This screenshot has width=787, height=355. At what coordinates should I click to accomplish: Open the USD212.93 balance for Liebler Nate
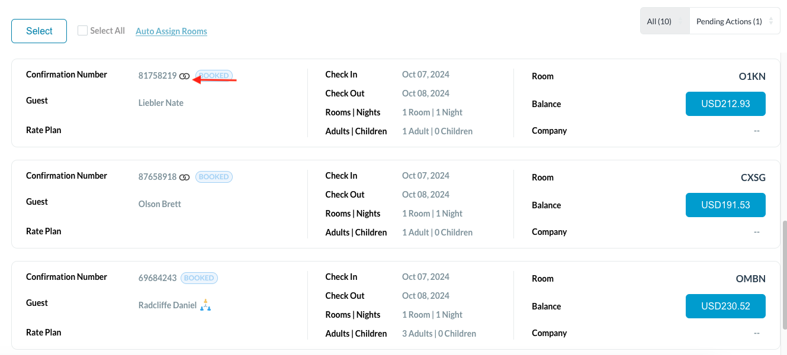[725, 104]
